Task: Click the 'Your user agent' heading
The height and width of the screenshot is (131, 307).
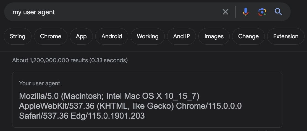Action: pos(40,83)
